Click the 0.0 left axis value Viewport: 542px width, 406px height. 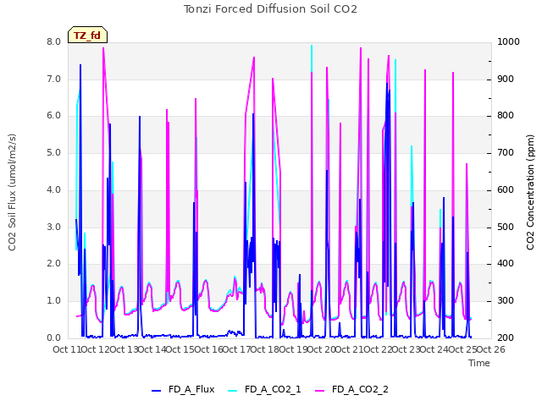tap(54, 338)
